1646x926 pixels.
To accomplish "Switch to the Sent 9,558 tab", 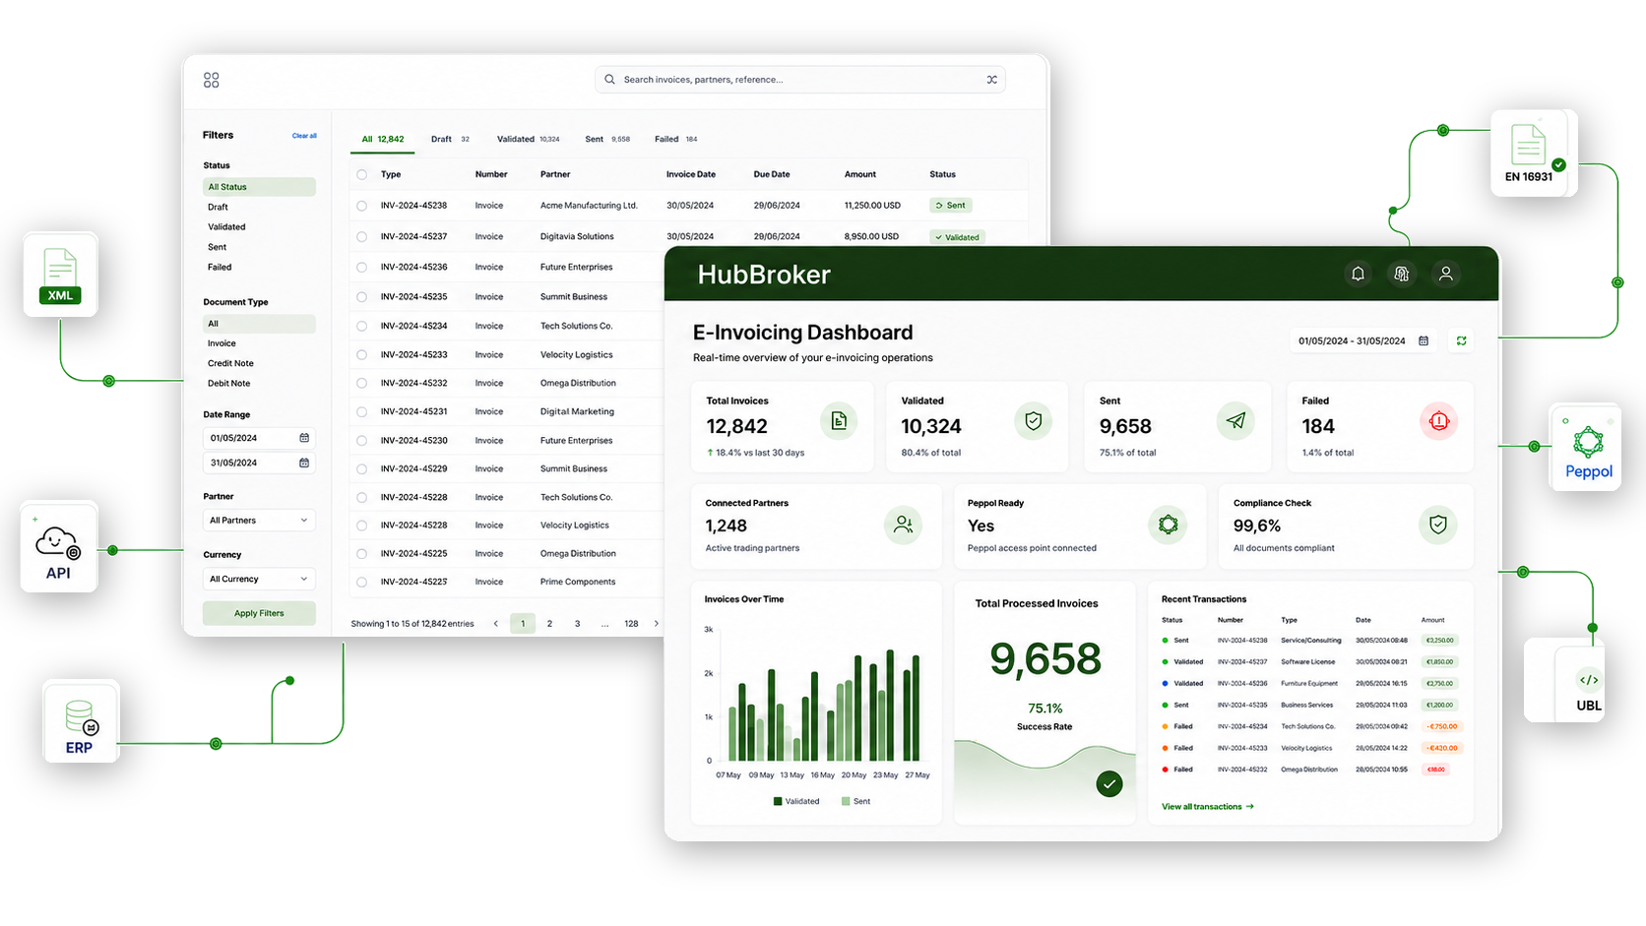I will (x=607, y=139).
